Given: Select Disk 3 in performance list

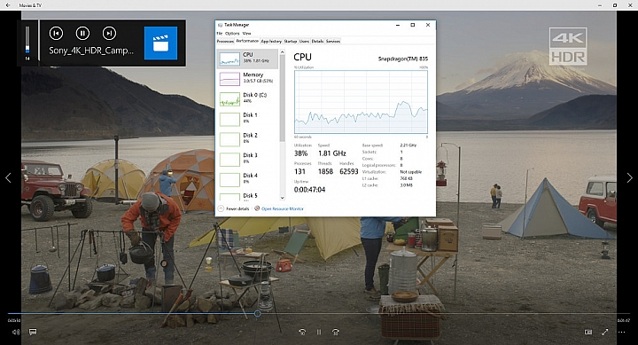Looking at the screenshot, I should tap(247, 160).
